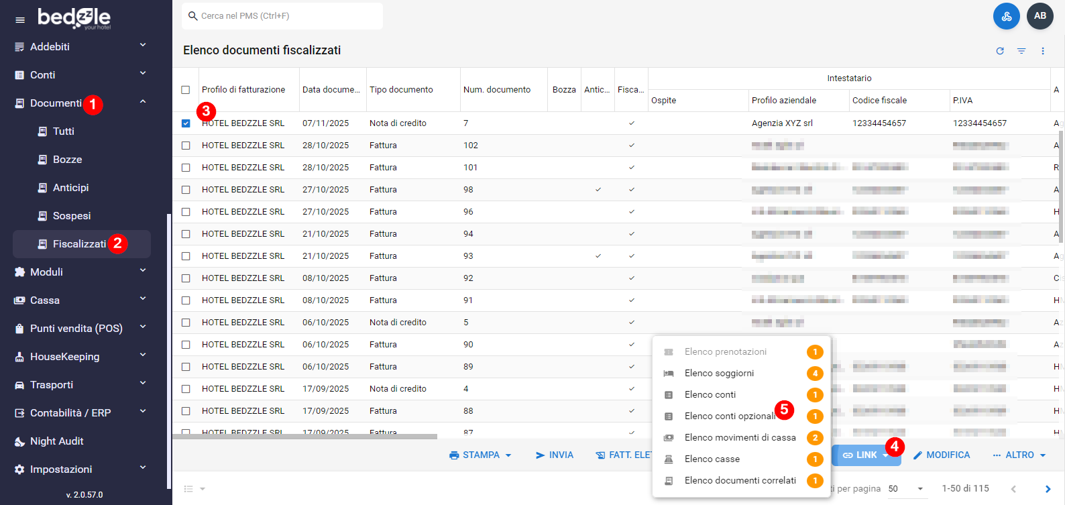Viewport: 1065px width, 505px height.
Task: Click the blue circular icon beside the AB avatar
Action: tap(1006, 16)
